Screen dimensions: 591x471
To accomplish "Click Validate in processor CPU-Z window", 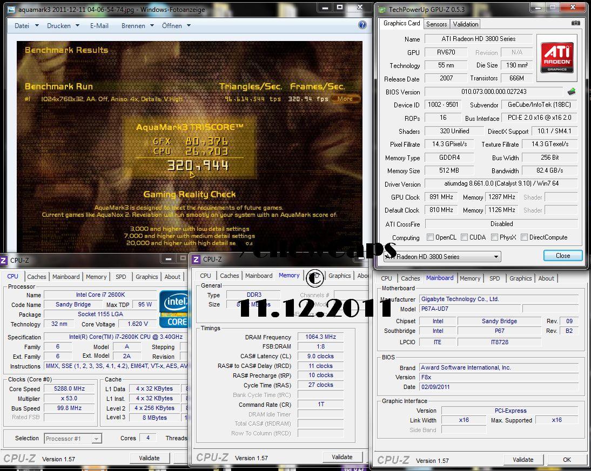I will click(149, 458).
